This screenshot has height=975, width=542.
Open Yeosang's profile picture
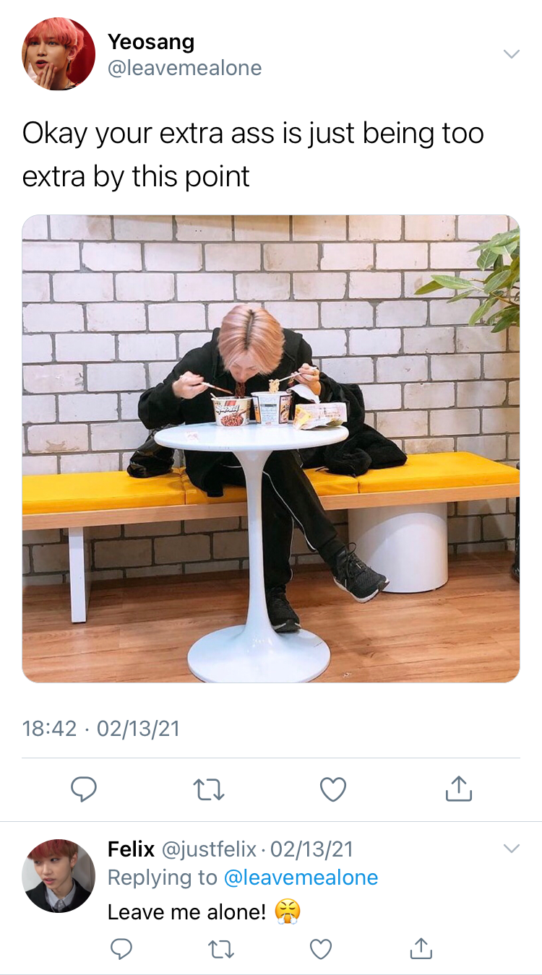coord(59,54)
